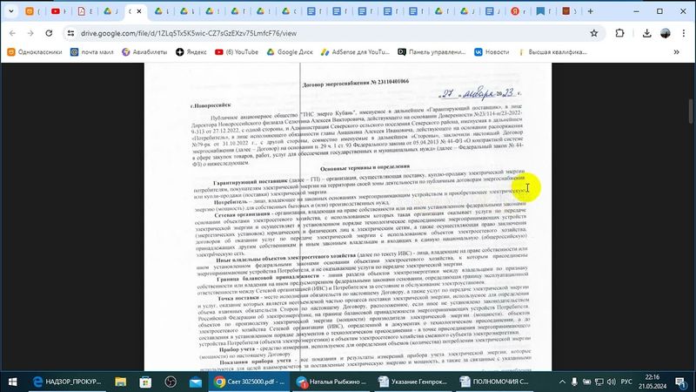Open the AdSense для YouTube bookmark
The width and height of the screenshot is (696, 392).
pyautogui.click(x=355, y=52)
